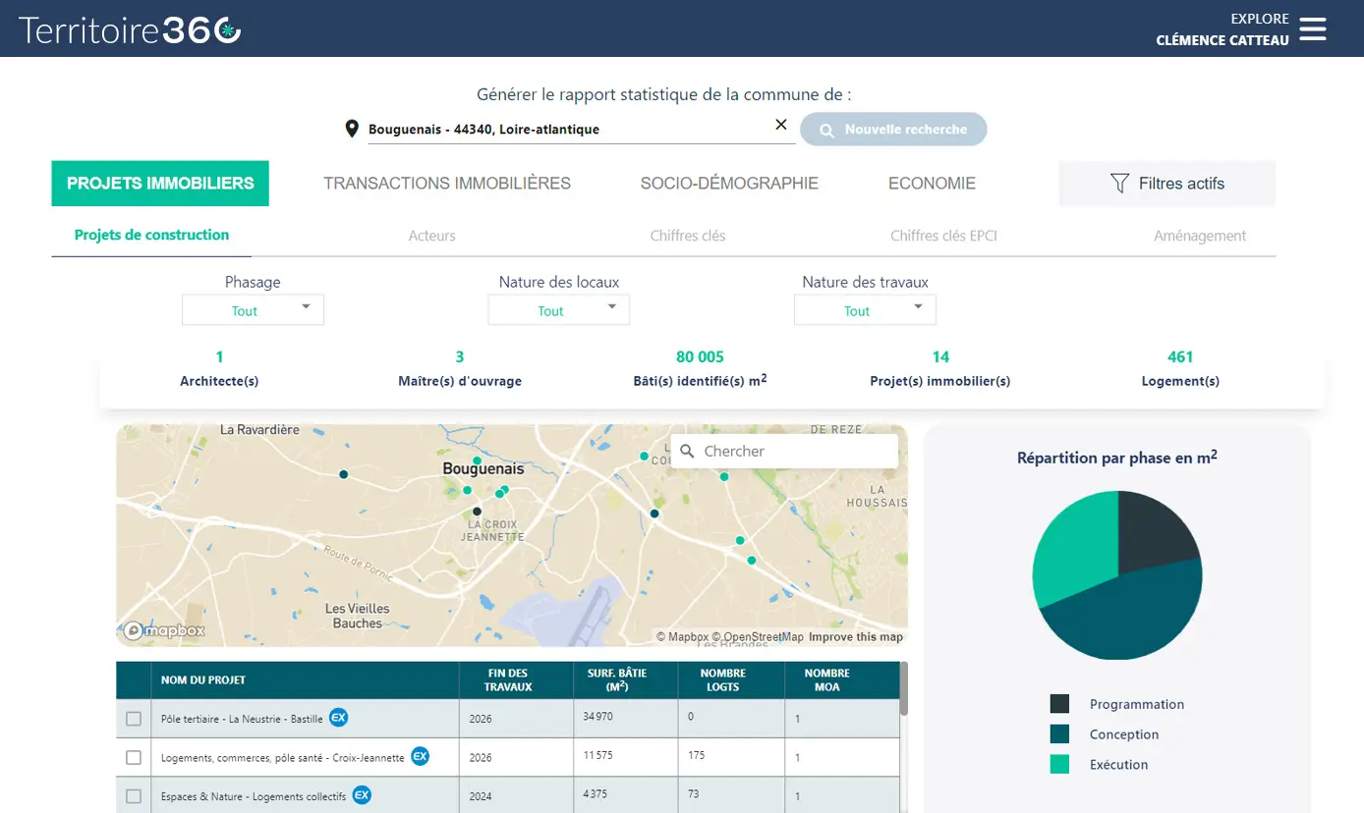Click the Clémence Catteau user name

pos(1222,40)
